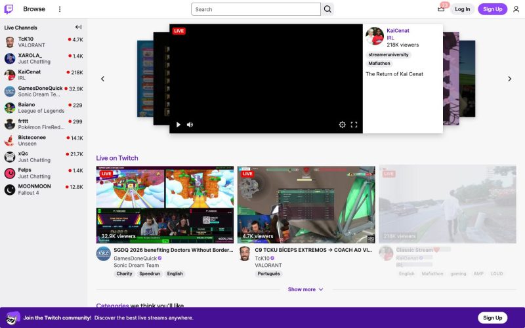Open GamesDoneQuick avatar under stream card
The width and height of the screenshot is (525, 328).
pos(104,254)
